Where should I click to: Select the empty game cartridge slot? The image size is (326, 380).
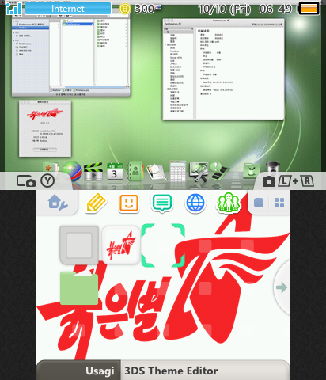pyautogui.click(x=79, y=245)
